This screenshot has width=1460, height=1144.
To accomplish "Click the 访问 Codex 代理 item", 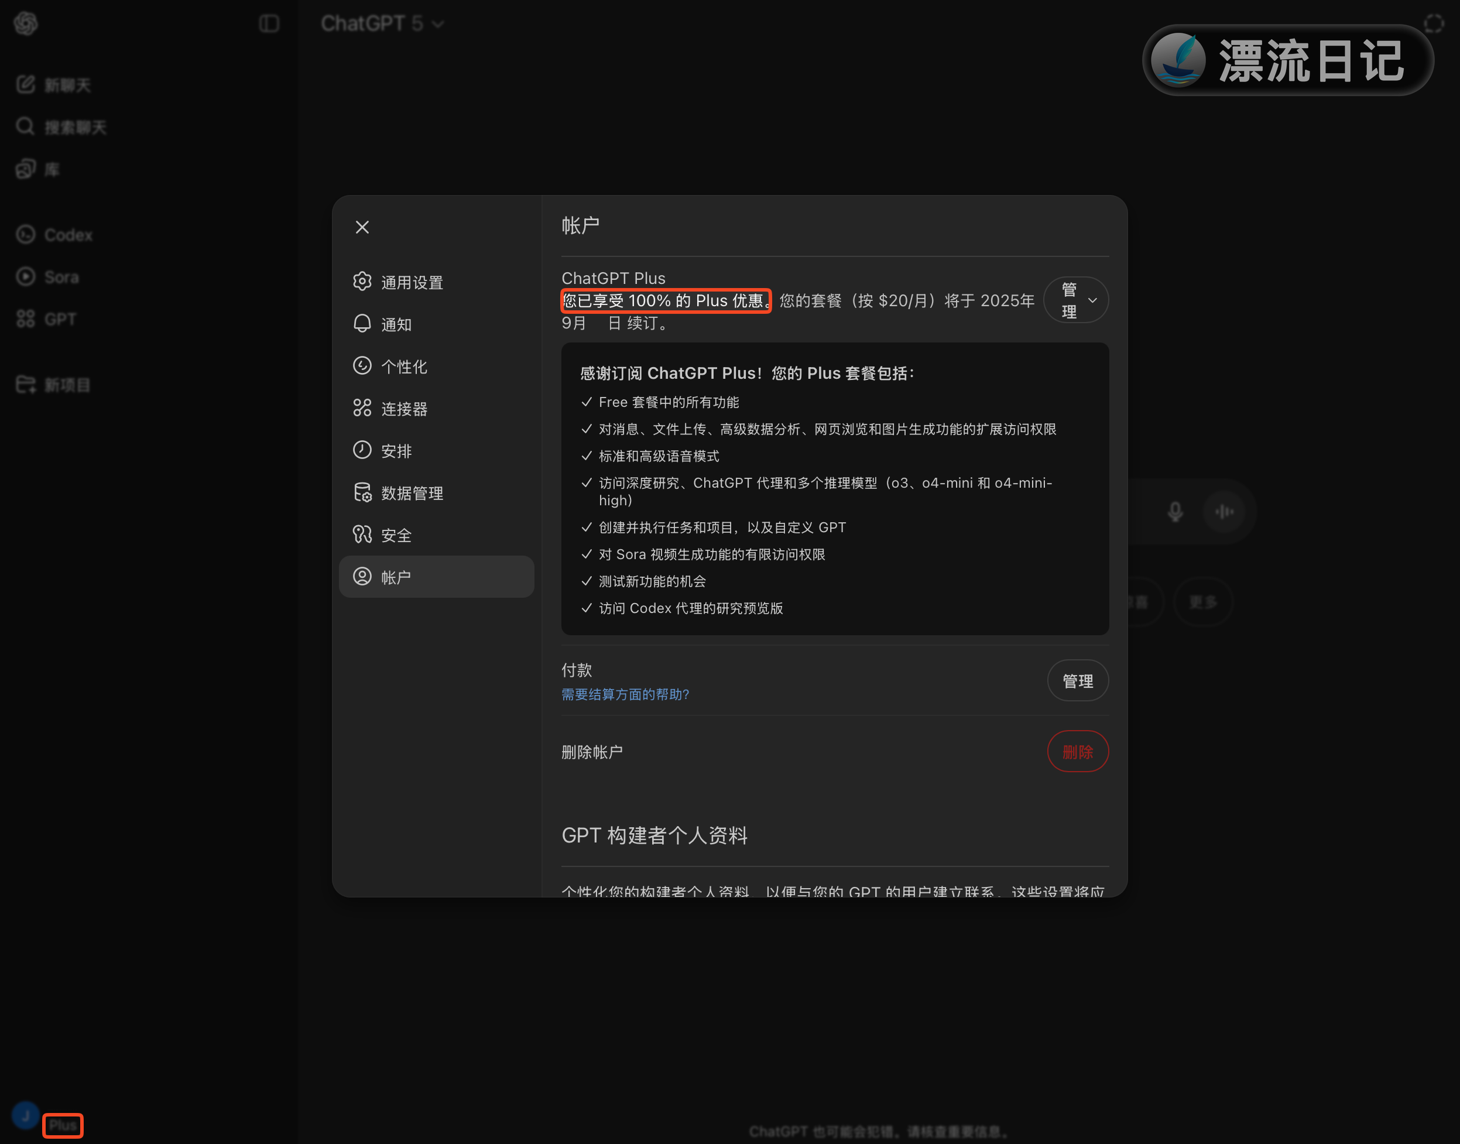I will [691, 608].
